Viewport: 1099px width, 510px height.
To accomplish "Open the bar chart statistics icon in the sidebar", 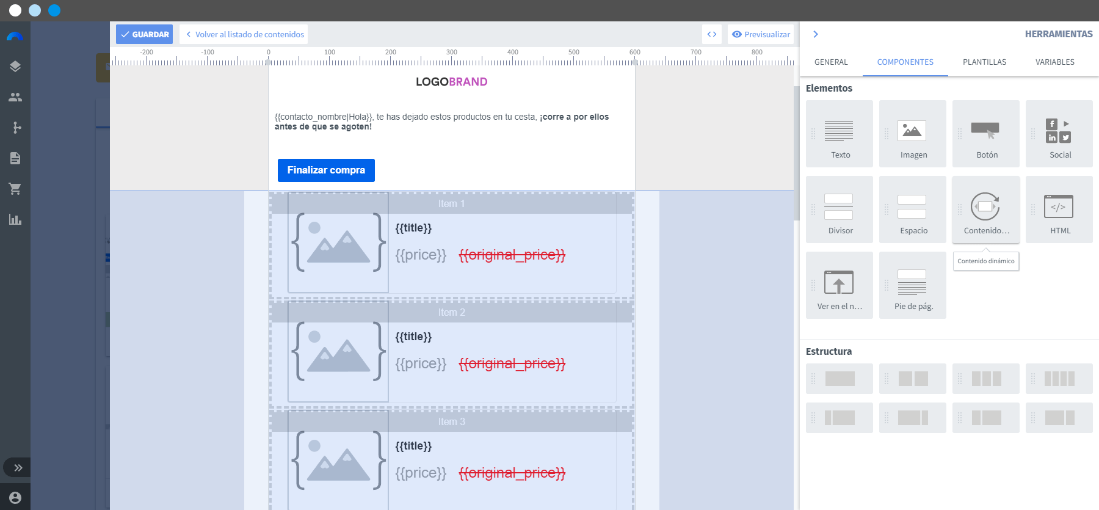I will (x=15, y=219).
